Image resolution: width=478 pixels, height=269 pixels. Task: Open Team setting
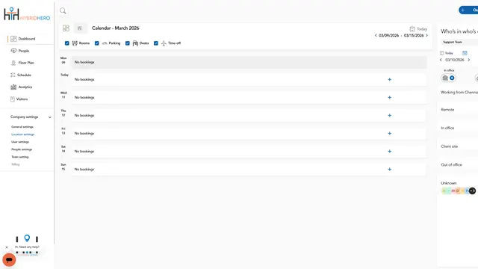point(20,157)
